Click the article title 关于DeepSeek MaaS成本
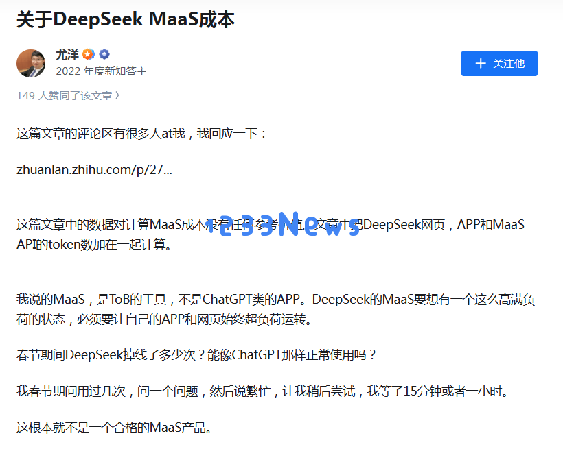The height and width of the screenshot is (449, 563). [126, 19]
